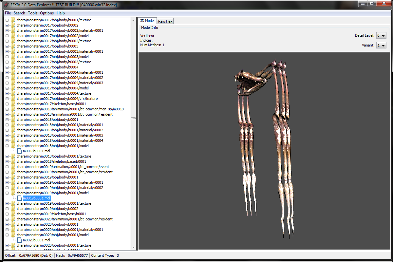
Task: Select file m0019b0001.mdl
Action: click(x=36, y=198)
